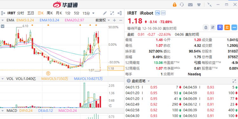Click the blue 买 buy button

click(x=220, y=28)
